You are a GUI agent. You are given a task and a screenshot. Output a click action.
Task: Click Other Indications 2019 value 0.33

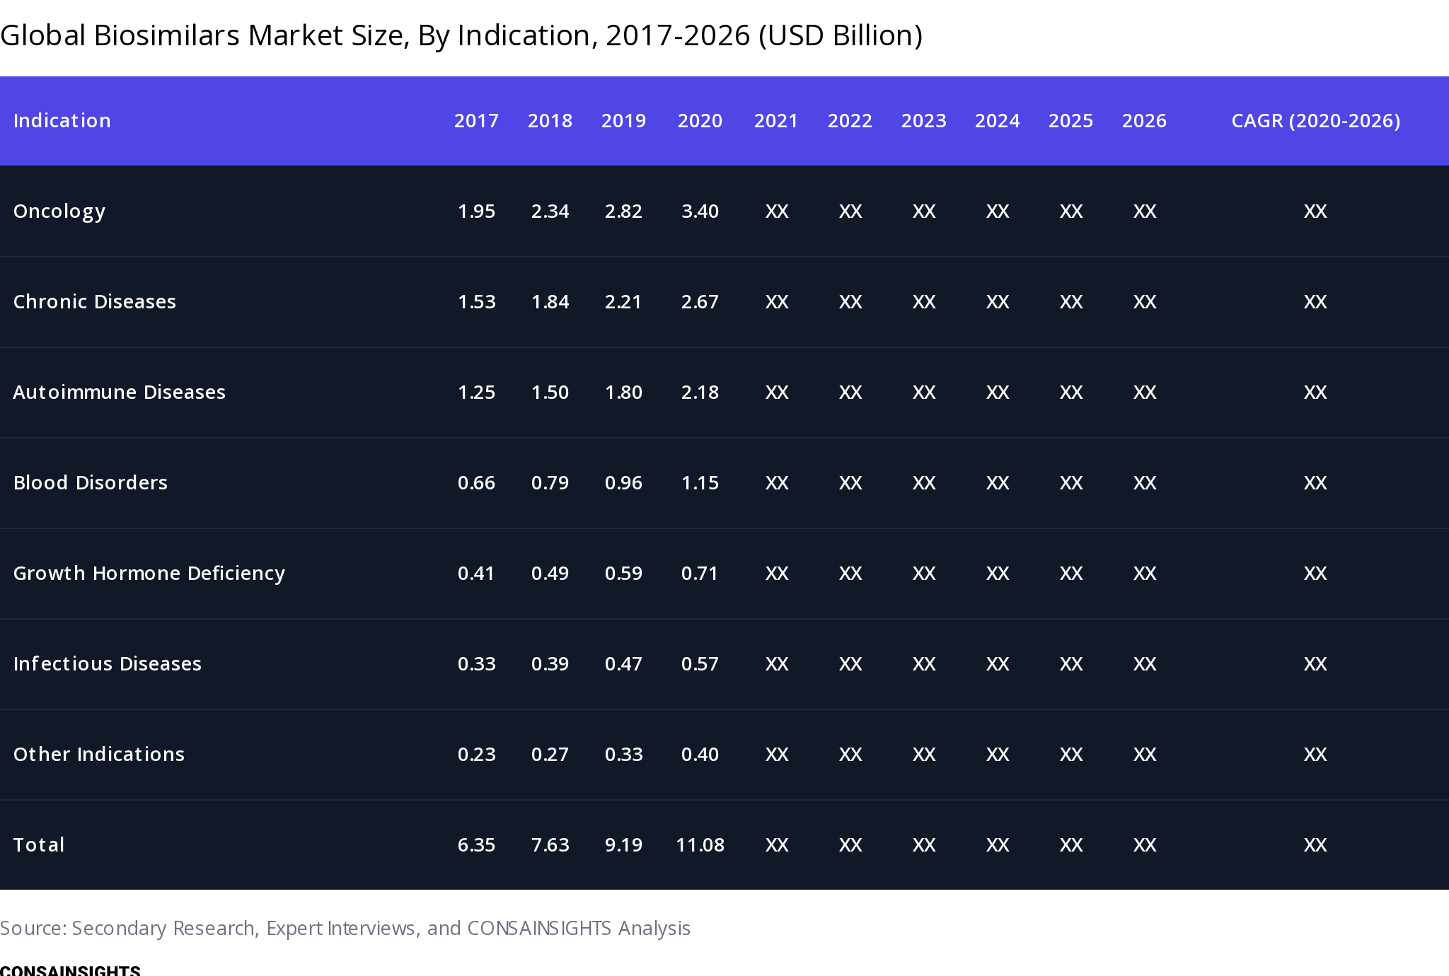pyautogui.click(x=624, y=755)
